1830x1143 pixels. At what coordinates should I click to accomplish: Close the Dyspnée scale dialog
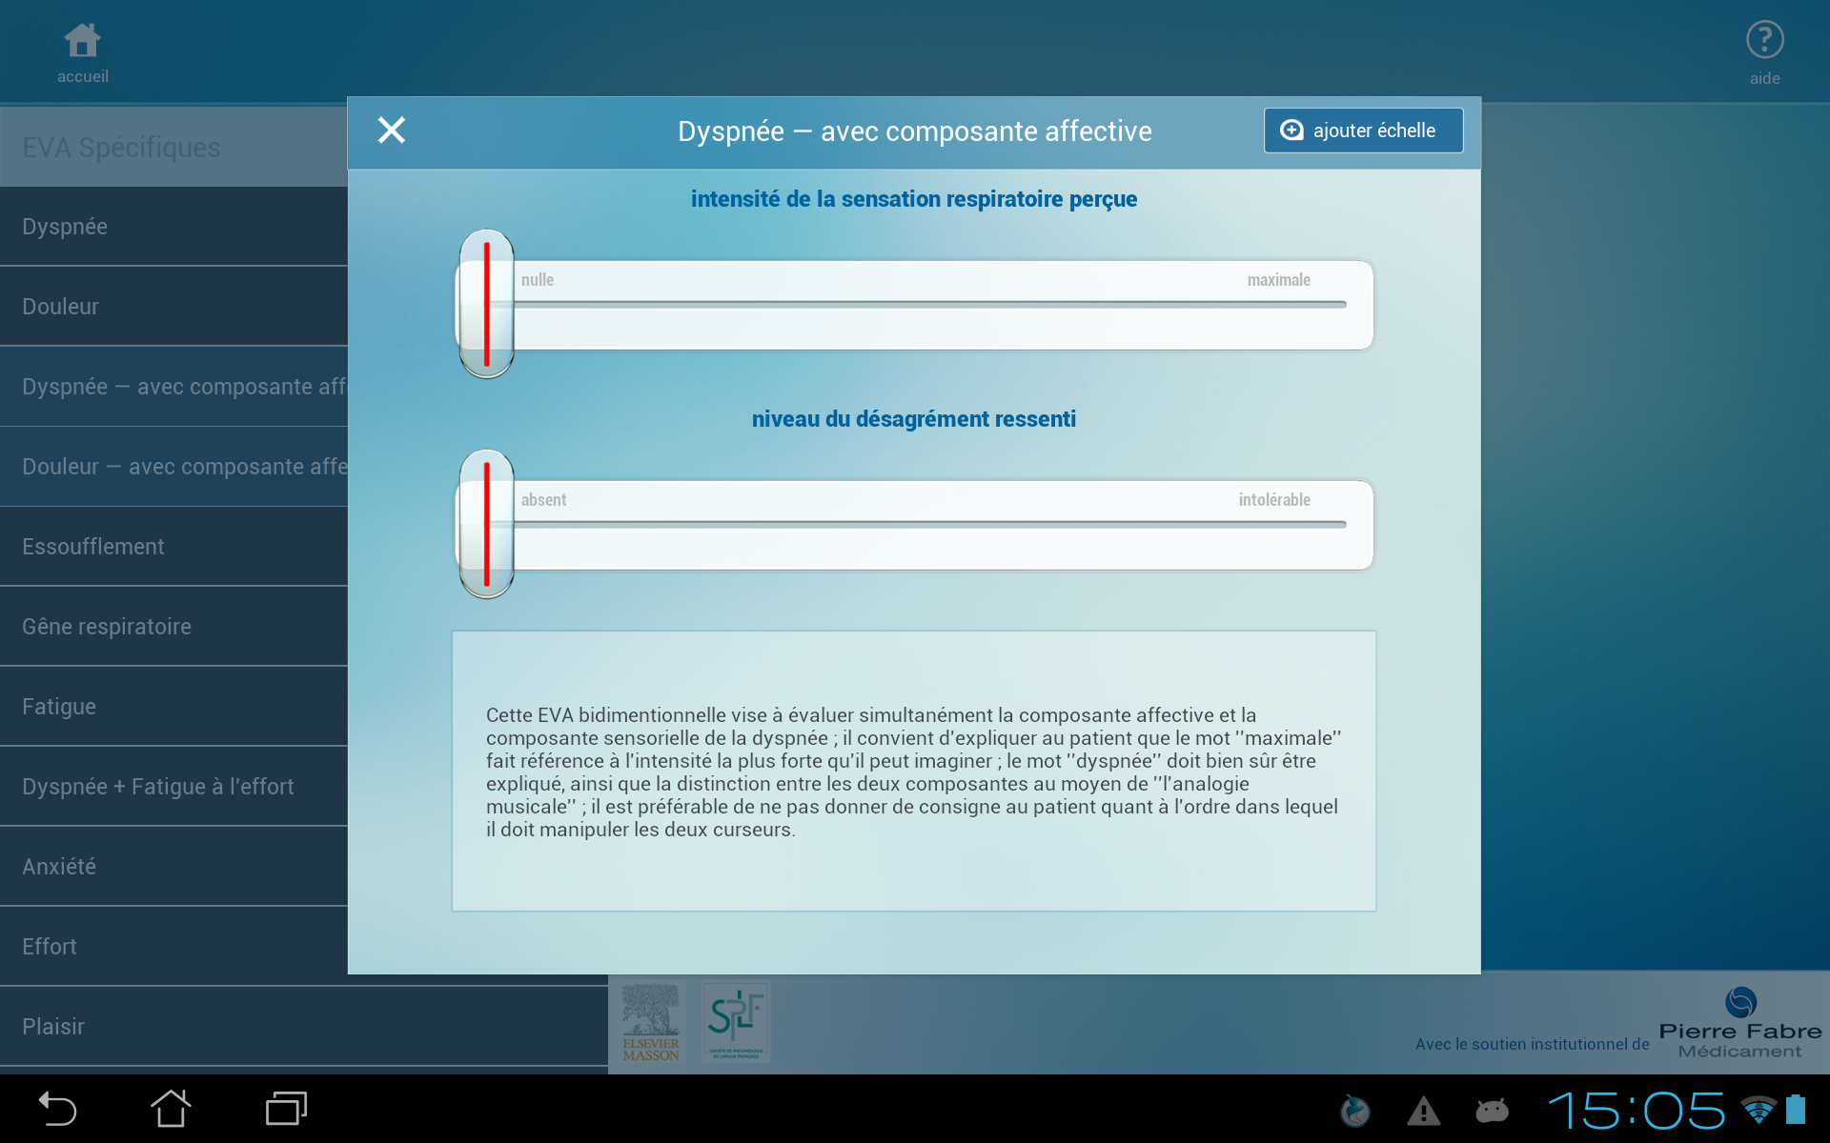coord(392,130)
